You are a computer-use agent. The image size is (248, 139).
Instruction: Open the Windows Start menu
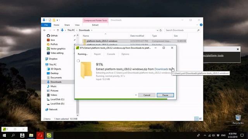(x=4, y=136)
